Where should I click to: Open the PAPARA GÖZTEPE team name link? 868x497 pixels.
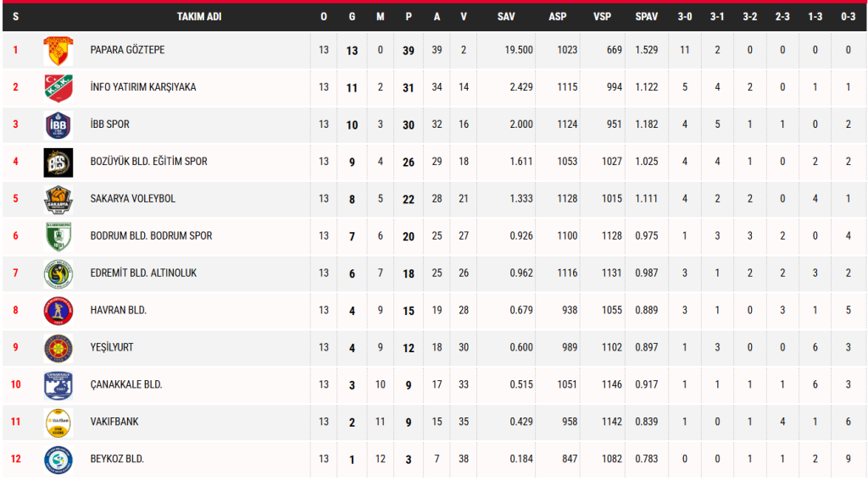click(x=127, y=50)
